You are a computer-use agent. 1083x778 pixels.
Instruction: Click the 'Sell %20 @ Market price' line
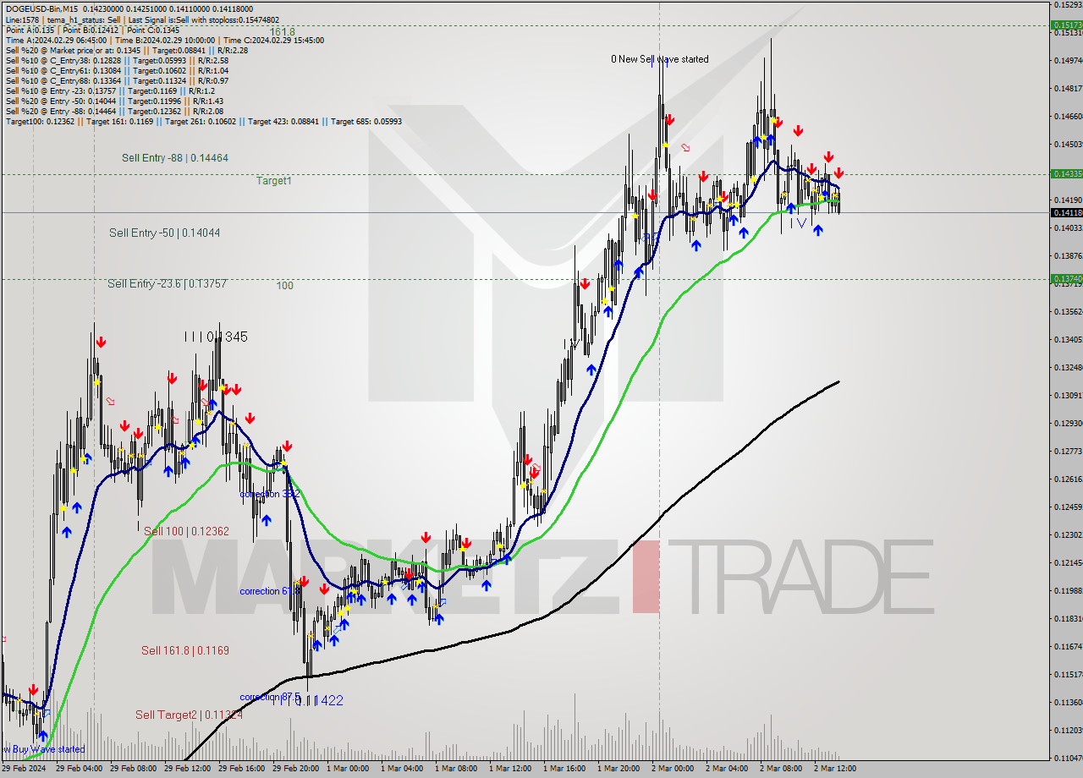pyautogui.click(x=126, y=50)
